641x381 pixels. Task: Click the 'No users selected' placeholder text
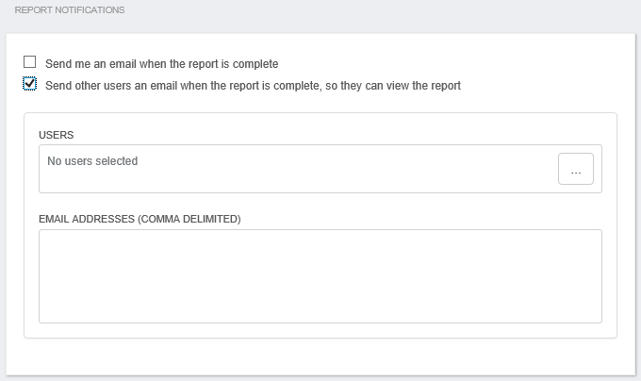[92, 161]
